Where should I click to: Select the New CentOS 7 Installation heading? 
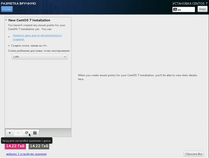point(29,20)
